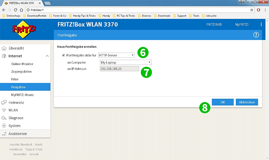The height and width of the screenshot is (160, 269).
Task: Confirm with the OK button
Action: coord(223,102)
